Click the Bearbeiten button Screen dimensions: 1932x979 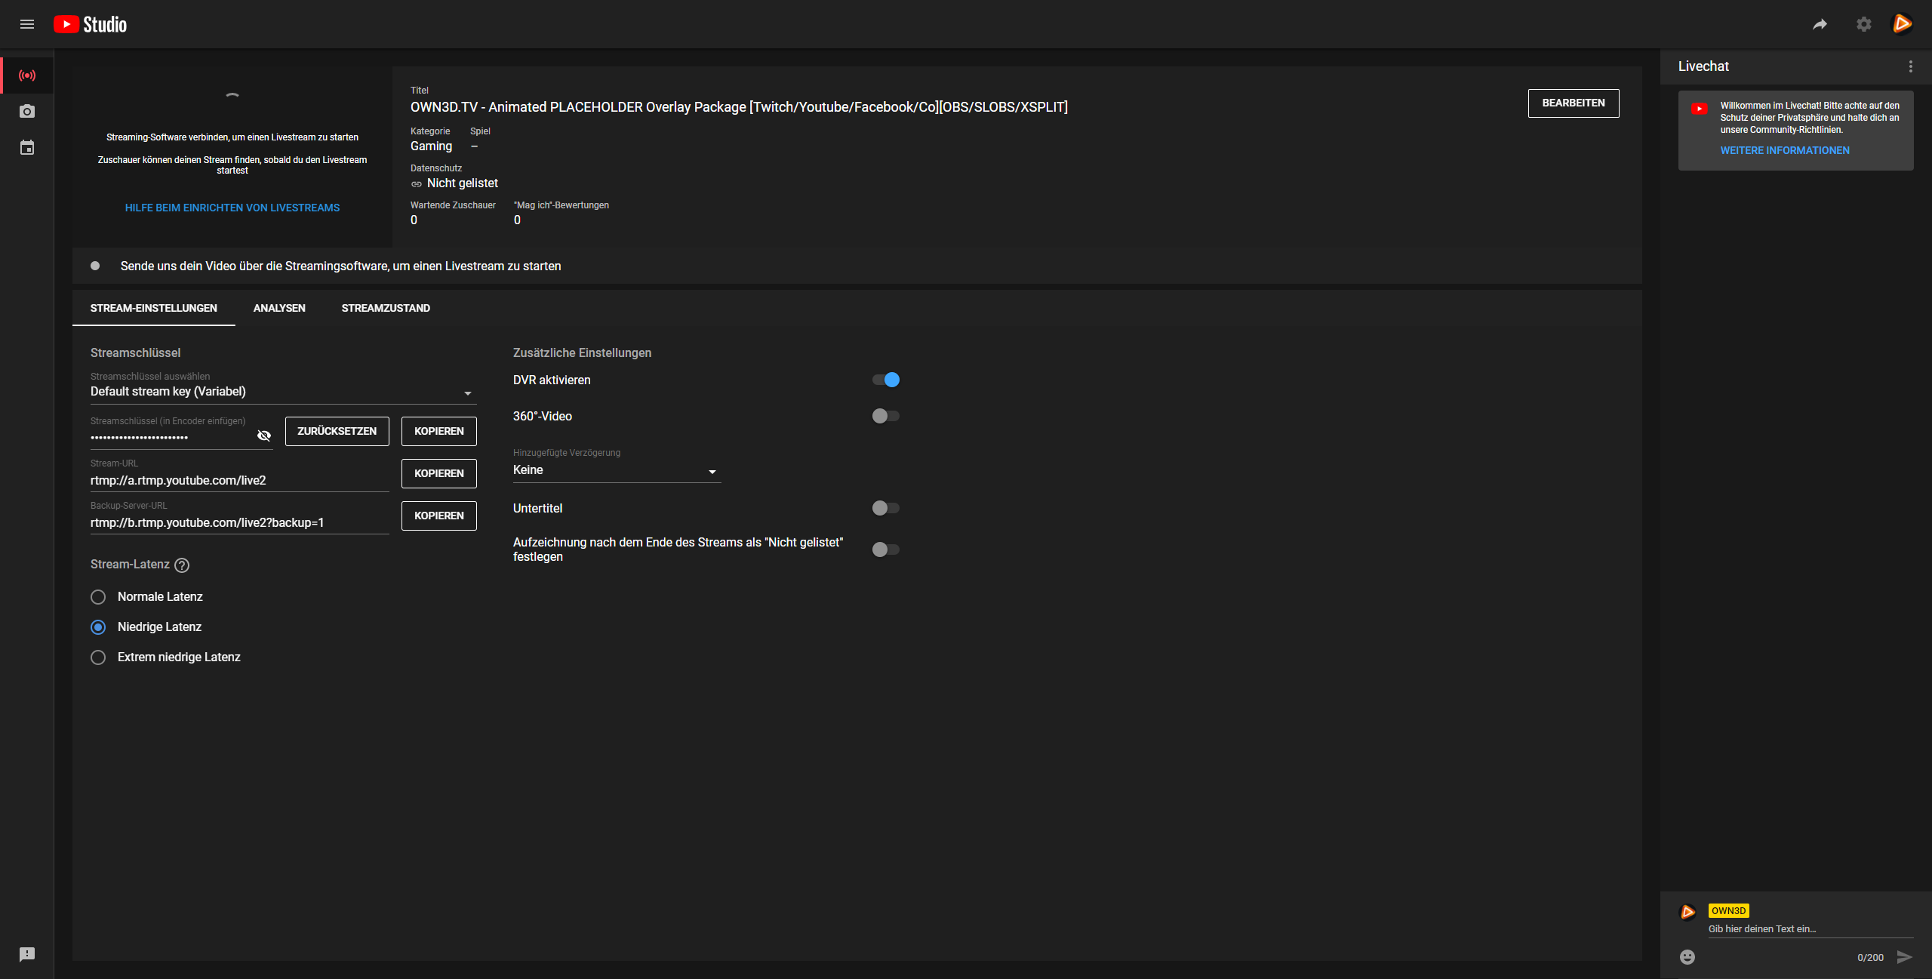click(1573, 103)
